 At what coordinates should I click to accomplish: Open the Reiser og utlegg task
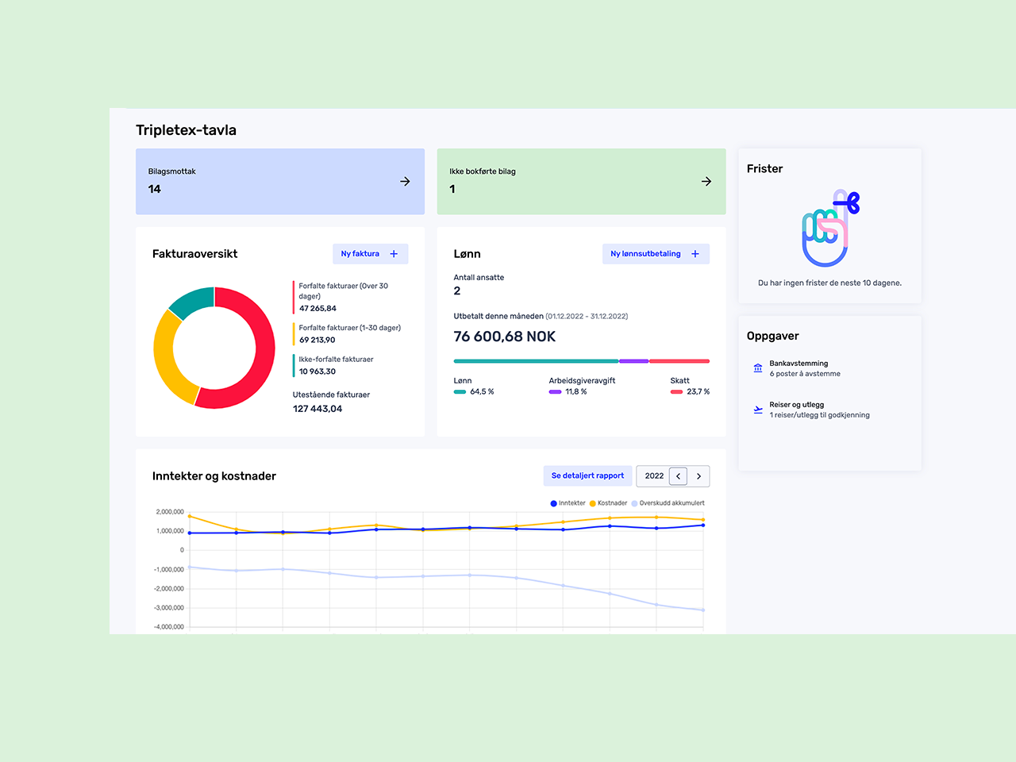811,410
